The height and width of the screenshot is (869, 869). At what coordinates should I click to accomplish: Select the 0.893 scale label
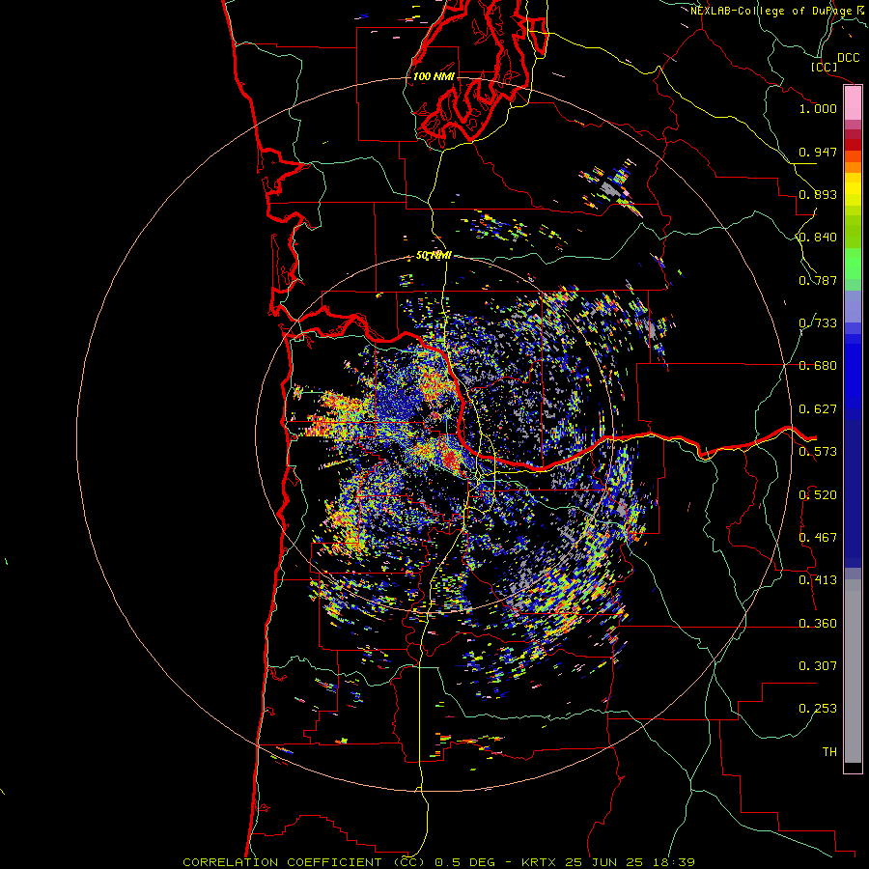[x=818, y=194]
